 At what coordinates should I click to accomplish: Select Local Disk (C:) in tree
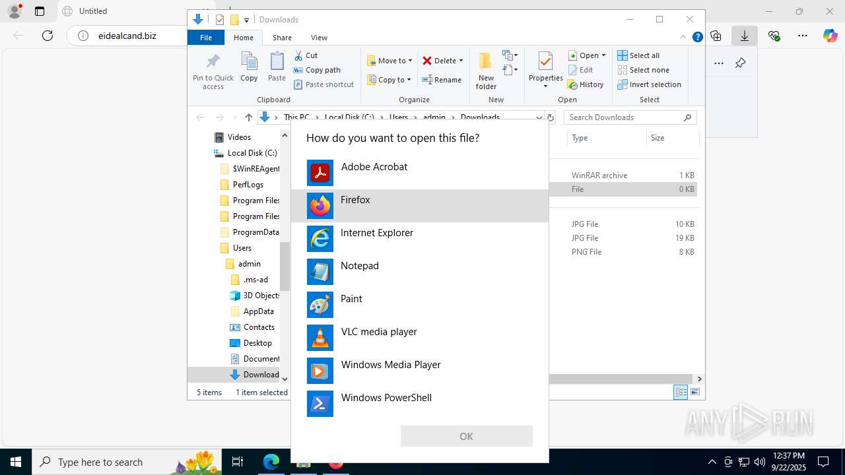(245, 153)
